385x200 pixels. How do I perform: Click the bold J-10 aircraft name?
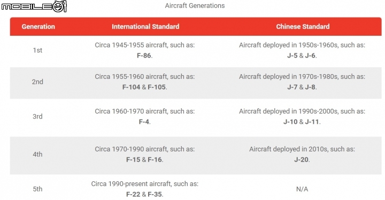click(290, 122)
